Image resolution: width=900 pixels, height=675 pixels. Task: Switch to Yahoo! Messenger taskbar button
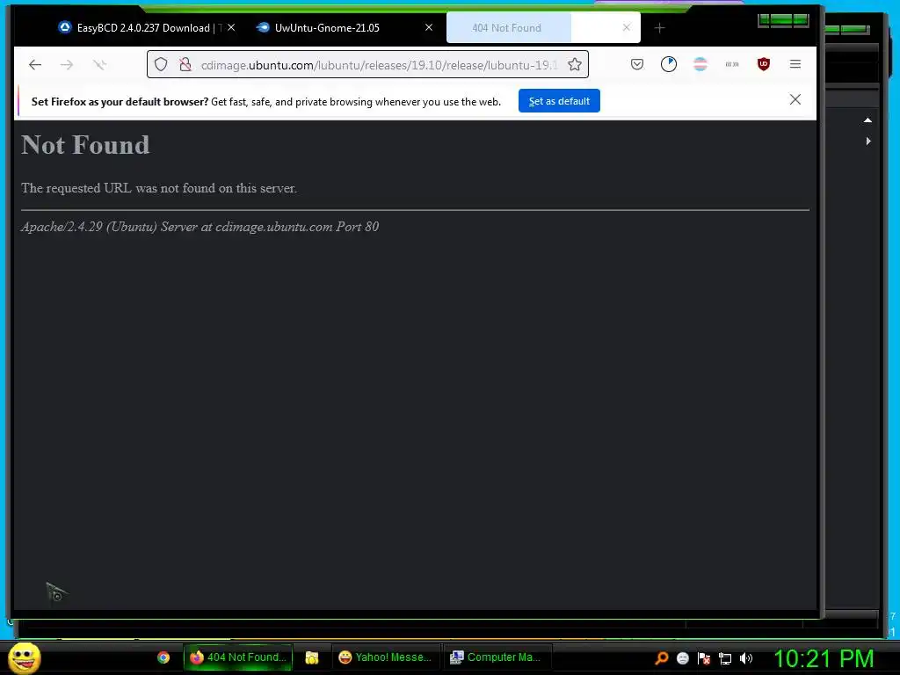(386, 657)
